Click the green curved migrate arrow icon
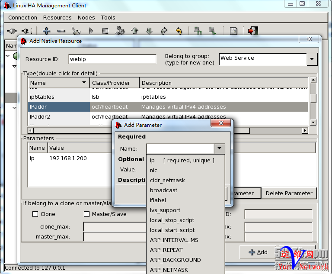The width and height of the screenshot is (332, 274). (x=164, y=31)
